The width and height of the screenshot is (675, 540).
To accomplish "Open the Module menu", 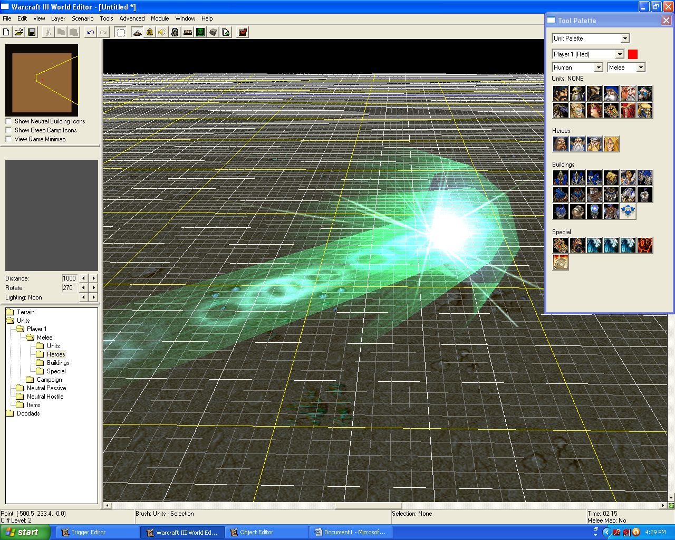I will point(160,18).
